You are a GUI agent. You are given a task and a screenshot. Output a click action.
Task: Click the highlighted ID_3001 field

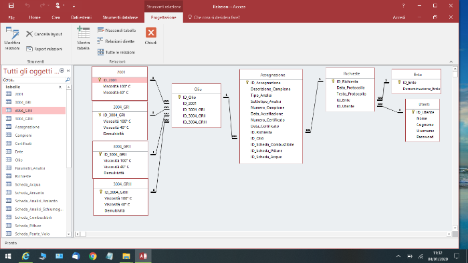pyautogui.click(x=120, y=80)
